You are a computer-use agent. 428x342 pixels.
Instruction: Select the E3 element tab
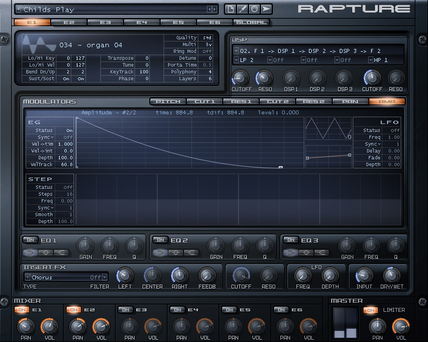coord(105,23)
